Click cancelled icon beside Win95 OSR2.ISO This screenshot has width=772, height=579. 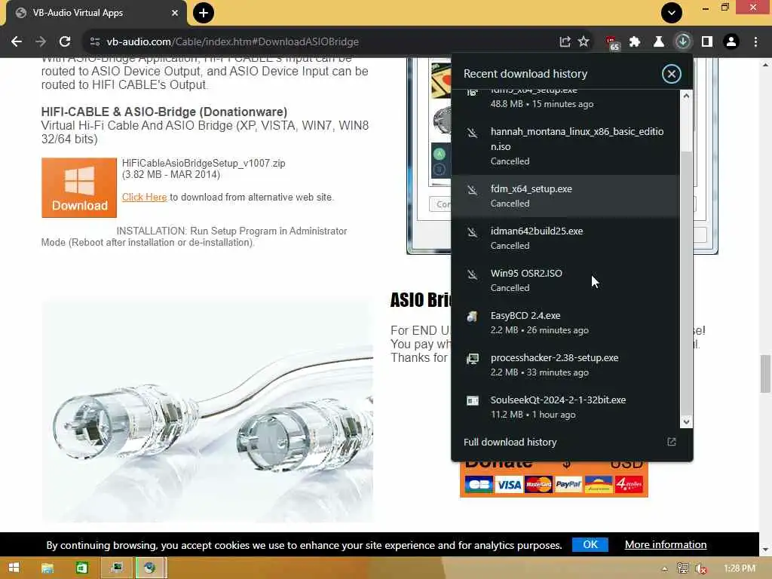[x=472, y=274]
